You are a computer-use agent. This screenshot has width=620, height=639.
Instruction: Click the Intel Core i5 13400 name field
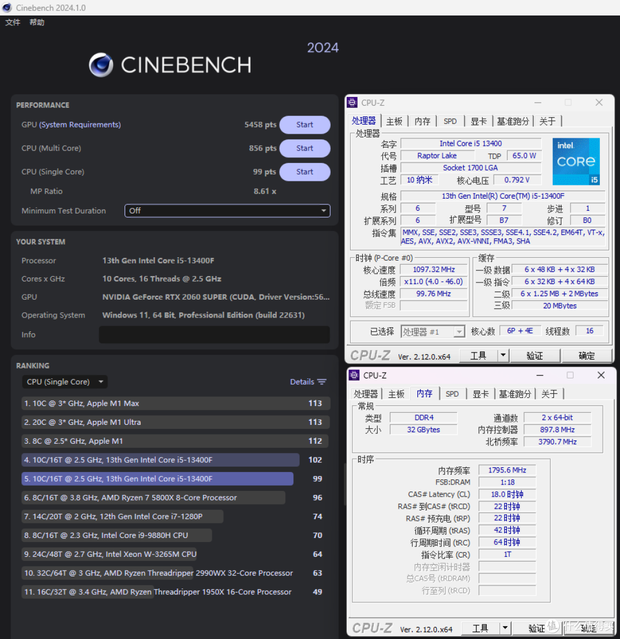tap(471, 144)
